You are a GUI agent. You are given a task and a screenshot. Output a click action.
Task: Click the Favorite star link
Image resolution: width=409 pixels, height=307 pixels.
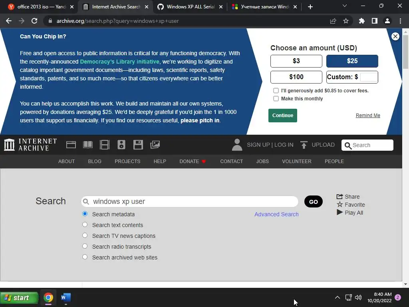coord(351,205)
